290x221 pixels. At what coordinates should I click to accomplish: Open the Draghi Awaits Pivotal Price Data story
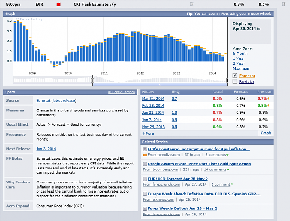(x=199, y=164)
